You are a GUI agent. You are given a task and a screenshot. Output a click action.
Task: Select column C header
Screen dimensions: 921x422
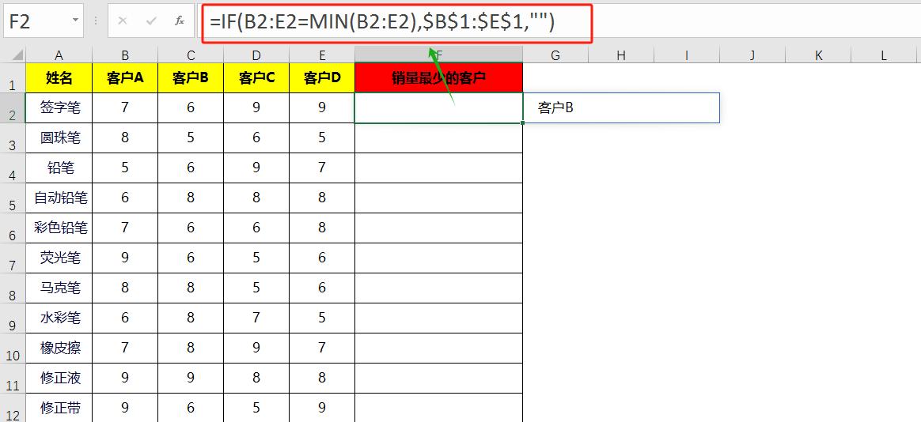(x=191, y=55)
